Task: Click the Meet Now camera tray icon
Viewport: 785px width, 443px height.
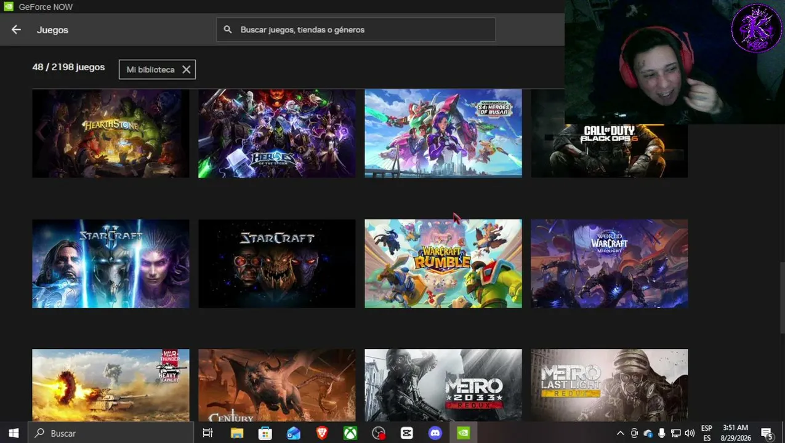Action: 634,433
